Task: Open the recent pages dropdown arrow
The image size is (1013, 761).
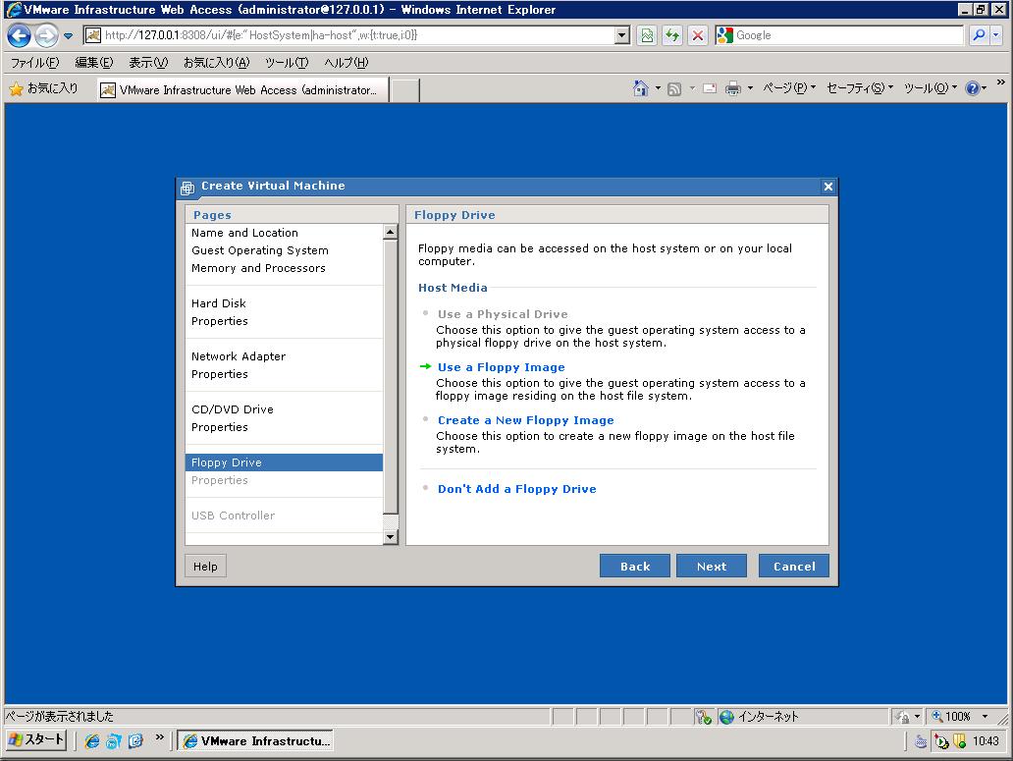Action: (x=68, y=36)
